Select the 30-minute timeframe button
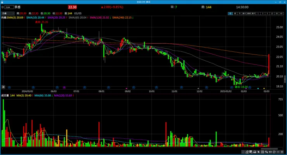The image size is (287, 155). coord(277,14)
